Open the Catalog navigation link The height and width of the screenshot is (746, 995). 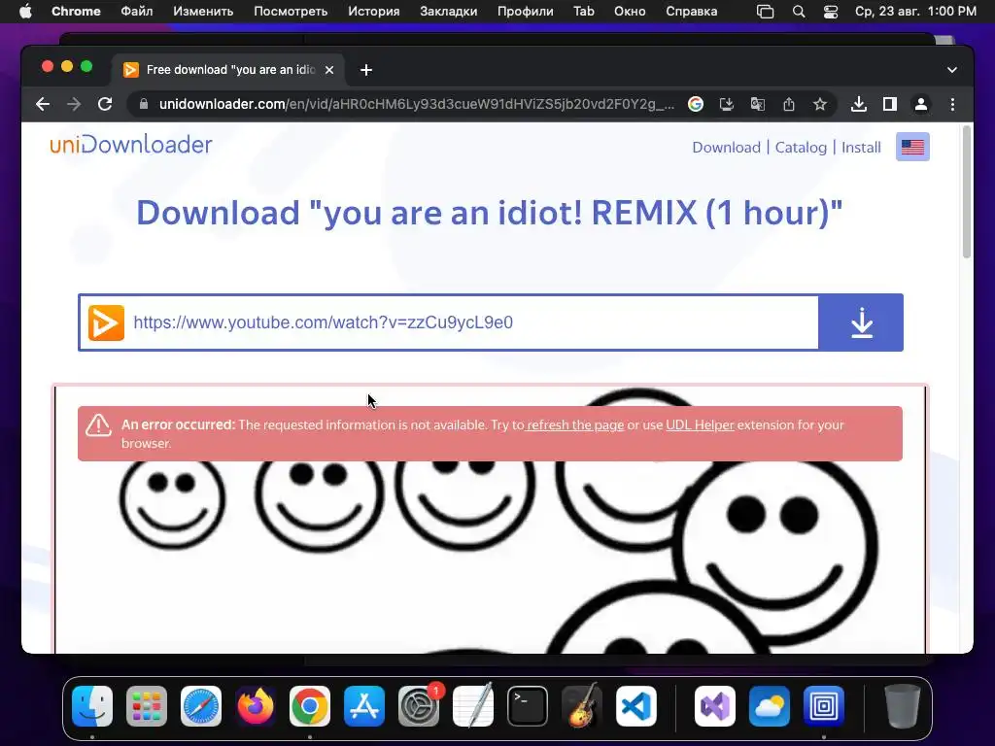tap(801, 148)
